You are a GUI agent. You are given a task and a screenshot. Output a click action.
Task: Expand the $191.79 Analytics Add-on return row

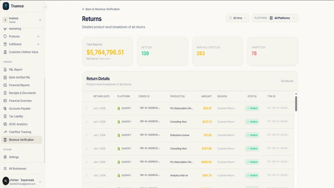click(87, 175)
